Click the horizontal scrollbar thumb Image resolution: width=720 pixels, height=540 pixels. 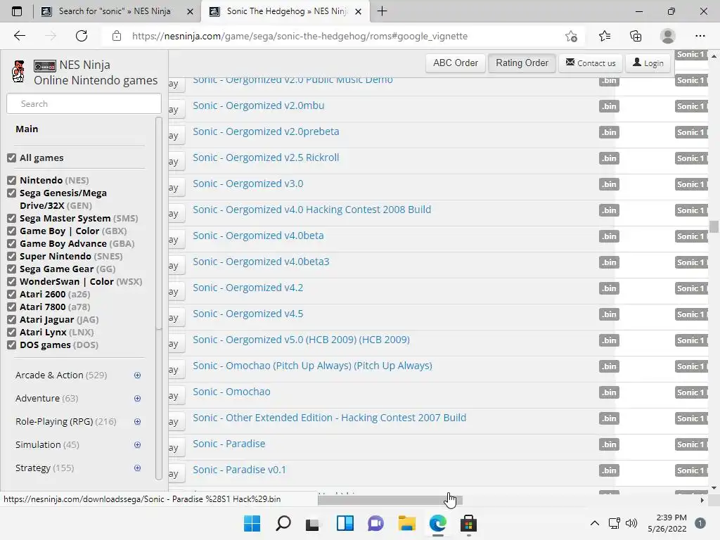point(390,500)
